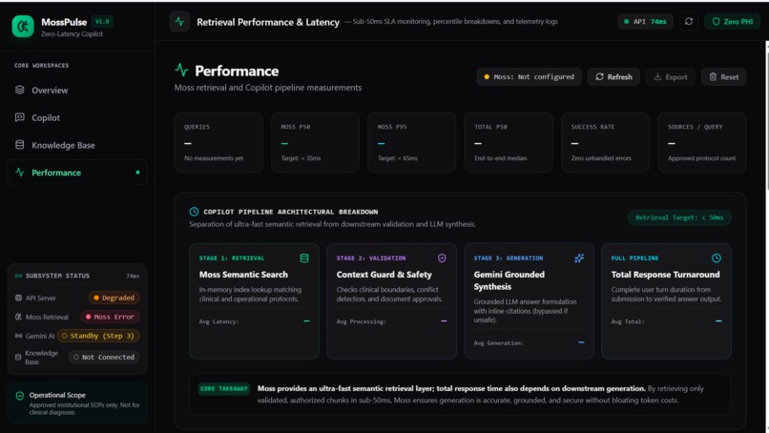
Task: Click the Moss Semantic Search title
Action: pyautogui.click(x=243, y=275)
